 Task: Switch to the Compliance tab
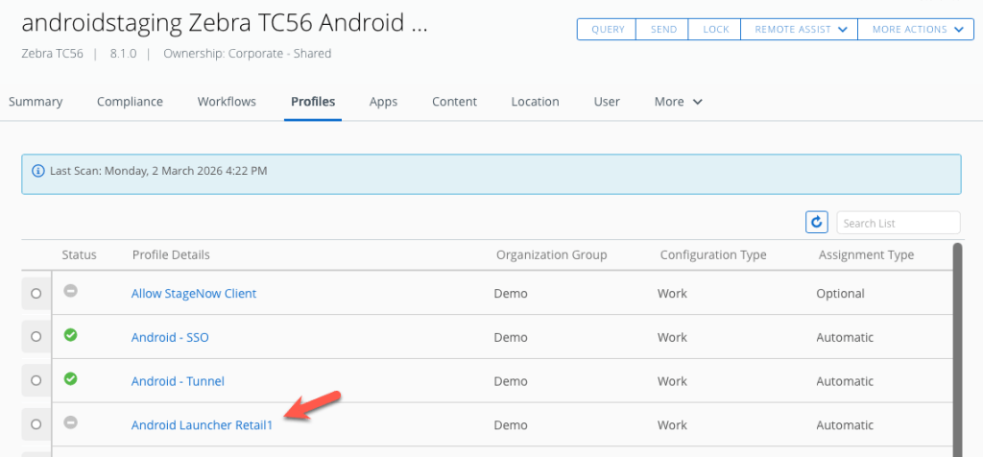(130, 102)
